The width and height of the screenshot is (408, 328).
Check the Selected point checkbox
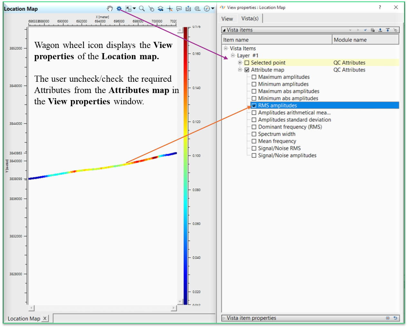(247, 63)
